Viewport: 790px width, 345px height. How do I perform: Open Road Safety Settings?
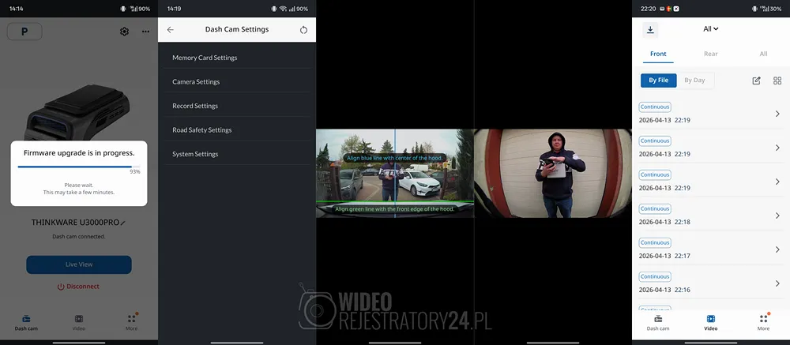pos(202,130)
